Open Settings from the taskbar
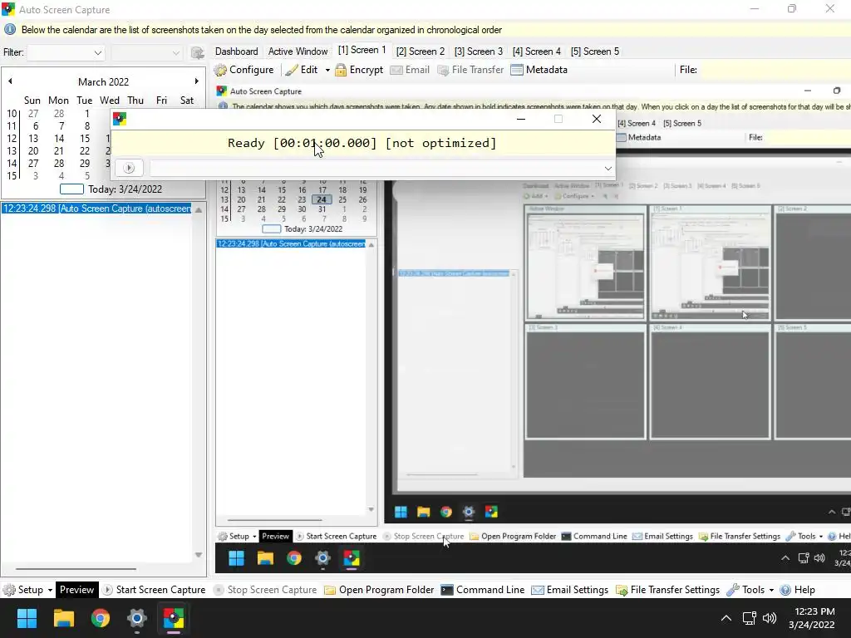 click(137, 618)
